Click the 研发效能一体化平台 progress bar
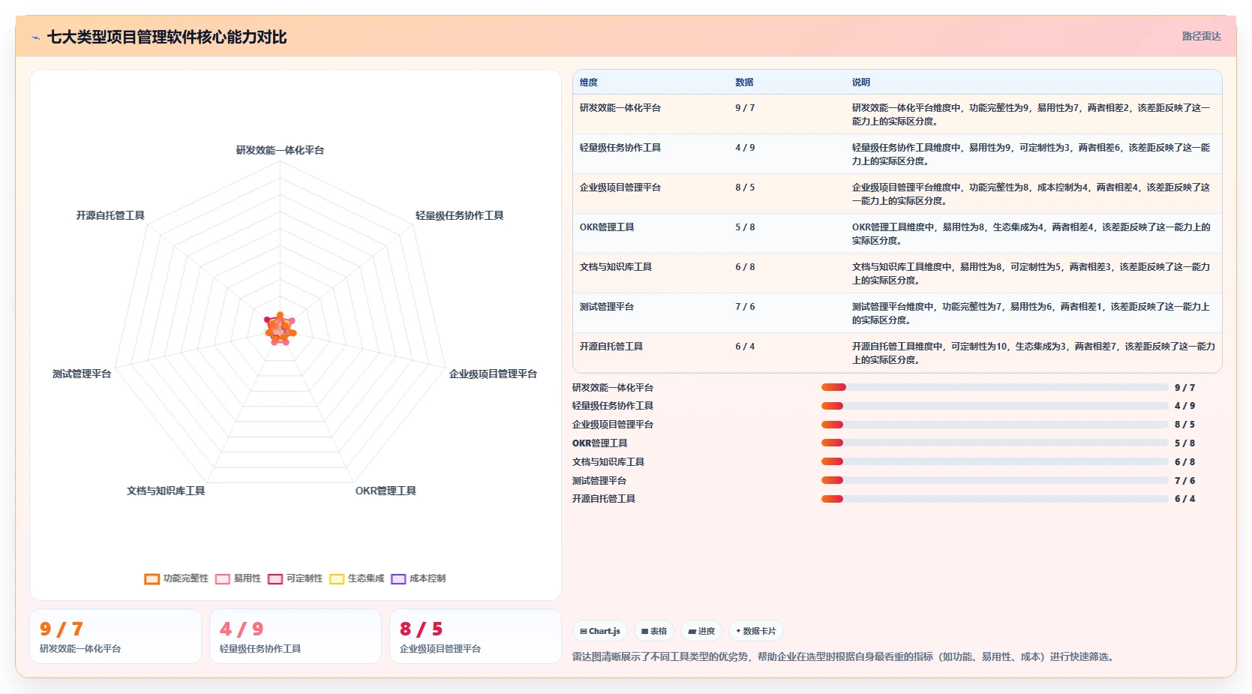1252x694 pixels. [995, 387]
